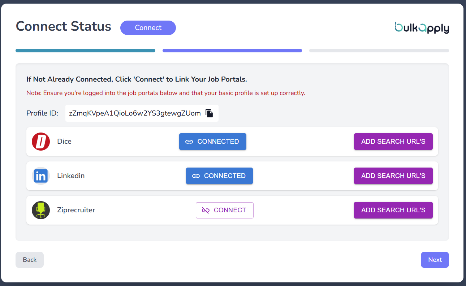This screenshot has width=466, height=286.
Task: Click the link icon in Dice's Connected button
Action: pyautogui.click(x=189, y=142)
